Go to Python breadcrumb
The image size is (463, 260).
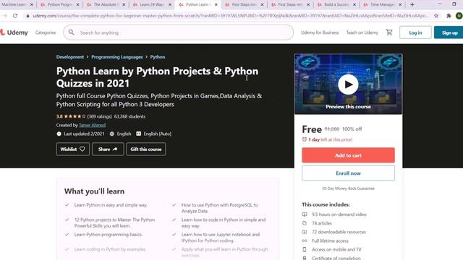click(158, 57)
